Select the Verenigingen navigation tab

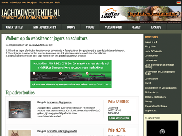click(113, 27)
